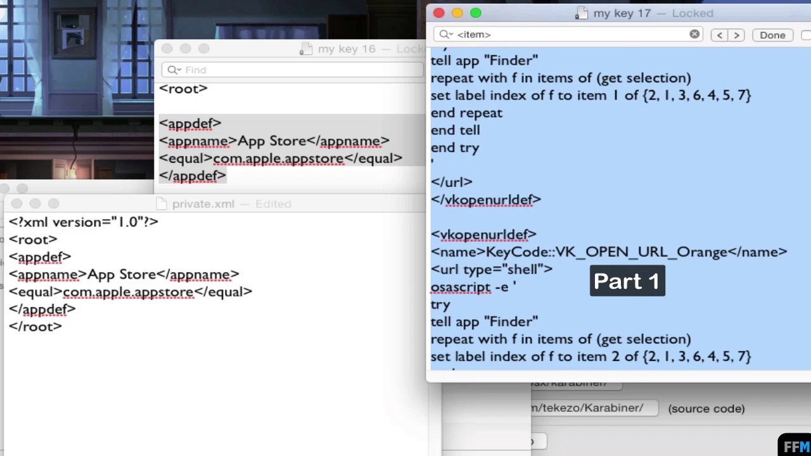Click '<root>' line in my key 16 window
This screenshot has height=456, width=811.
pyautogui.click(x=183, y=89)
